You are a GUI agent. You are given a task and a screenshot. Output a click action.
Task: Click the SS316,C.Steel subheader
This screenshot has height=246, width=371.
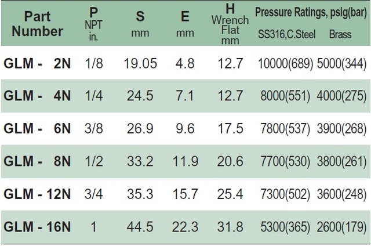tap(286, 34)
